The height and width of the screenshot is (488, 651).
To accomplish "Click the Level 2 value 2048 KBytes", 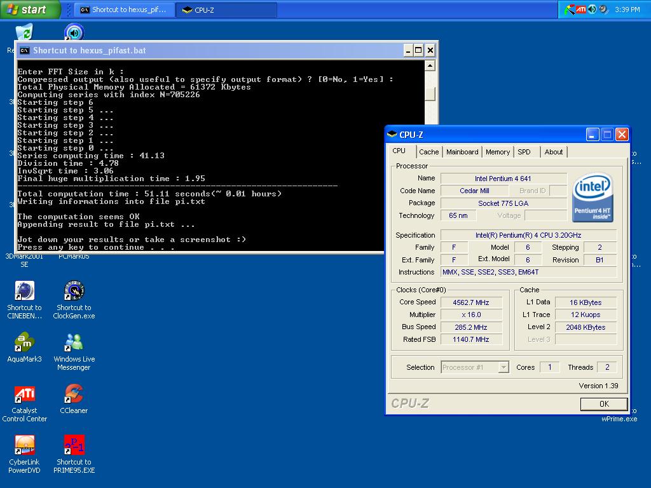I will click(586, 327).
